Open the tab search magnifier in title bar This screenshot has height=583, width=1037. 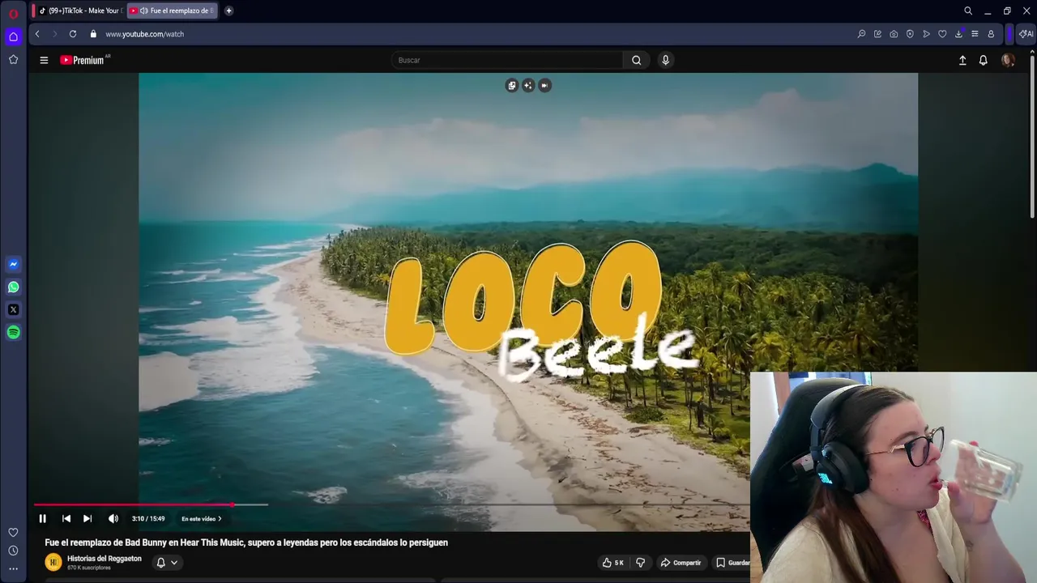tap(968, 11)
